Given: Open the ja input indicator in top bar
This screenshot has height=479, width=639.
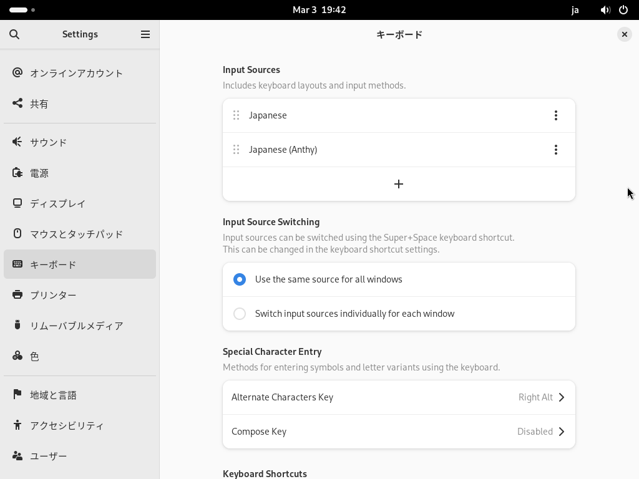Looking at the screenshot, I should point(575,10).
